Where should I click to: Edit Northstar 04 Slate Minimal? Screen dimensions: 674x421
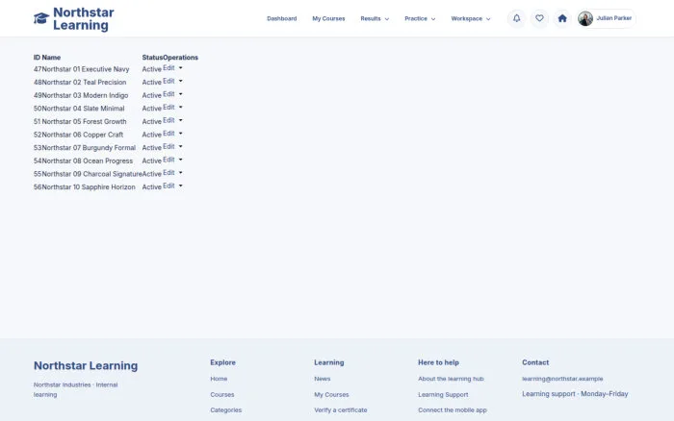coord(168,107)
